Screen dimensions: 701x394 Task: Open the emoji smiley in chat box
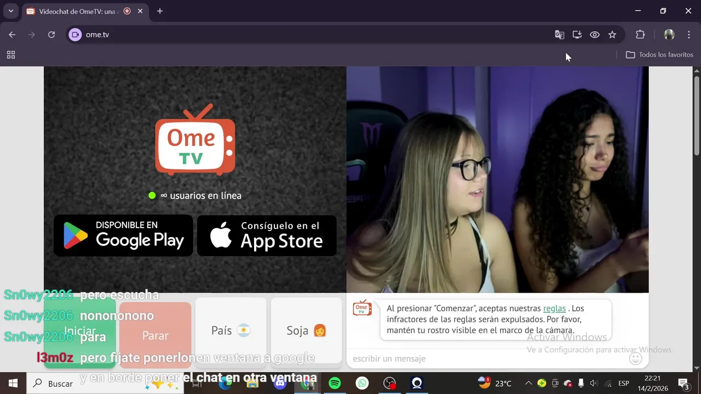635,358
